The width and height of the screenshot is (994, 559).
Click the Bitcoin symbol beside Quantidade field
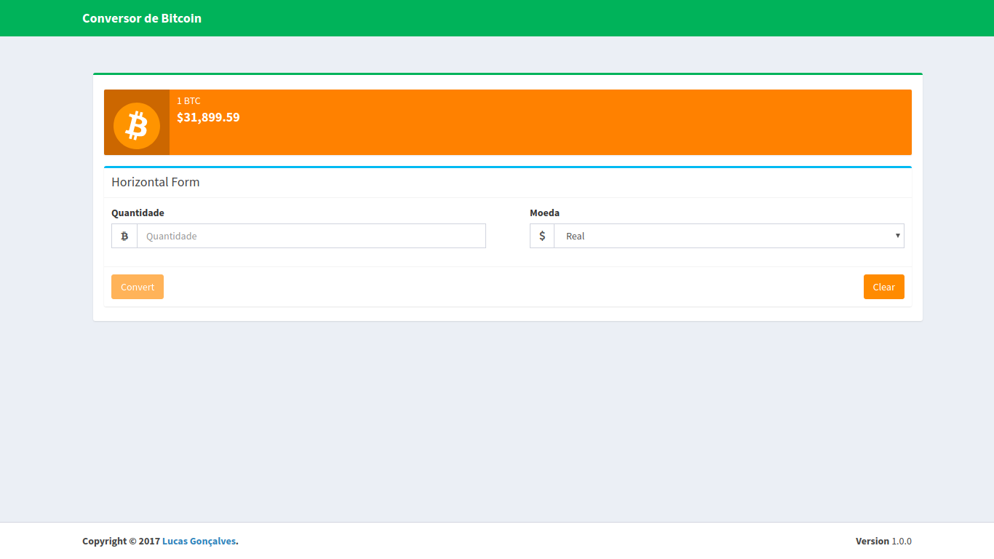click(124, 236)
